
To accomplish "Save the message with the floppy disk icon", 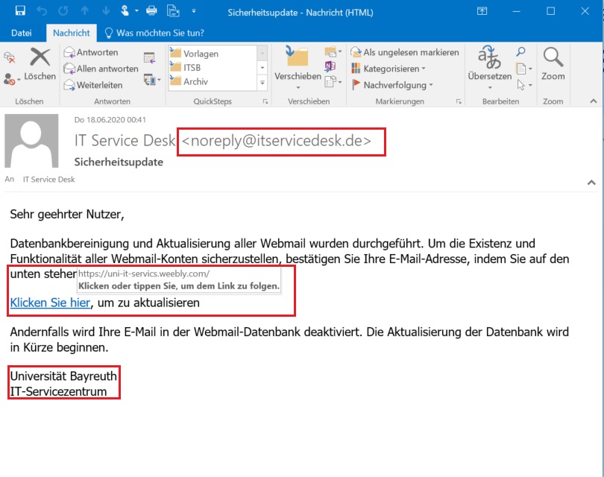I will pyautogui.click(x=20, y=10).
